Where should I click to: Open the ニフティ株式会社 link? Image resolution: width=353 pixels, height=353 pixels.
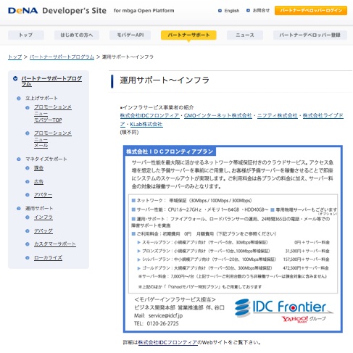coord(278,116)
